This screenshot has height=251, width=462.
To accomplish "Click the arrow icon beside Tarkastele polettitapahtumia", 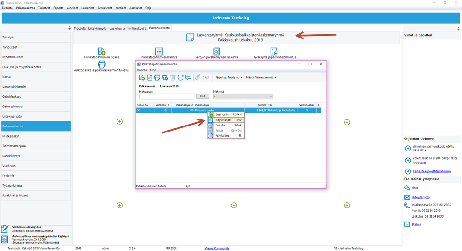I will coord(408,171).
